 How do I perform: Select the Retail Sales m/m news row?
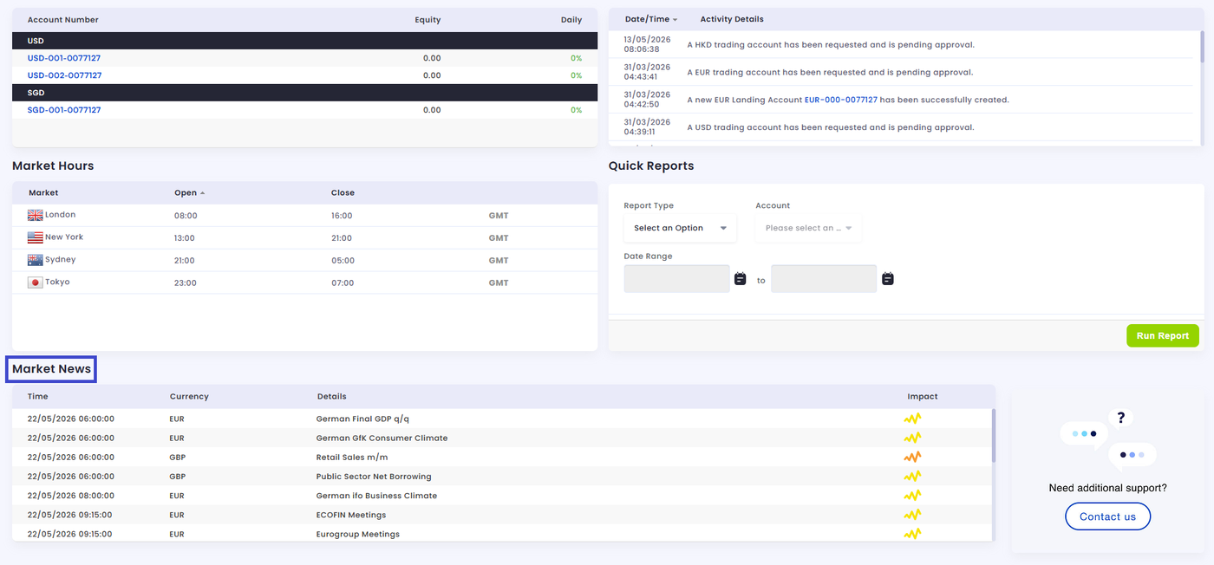(x=503, y=457)
